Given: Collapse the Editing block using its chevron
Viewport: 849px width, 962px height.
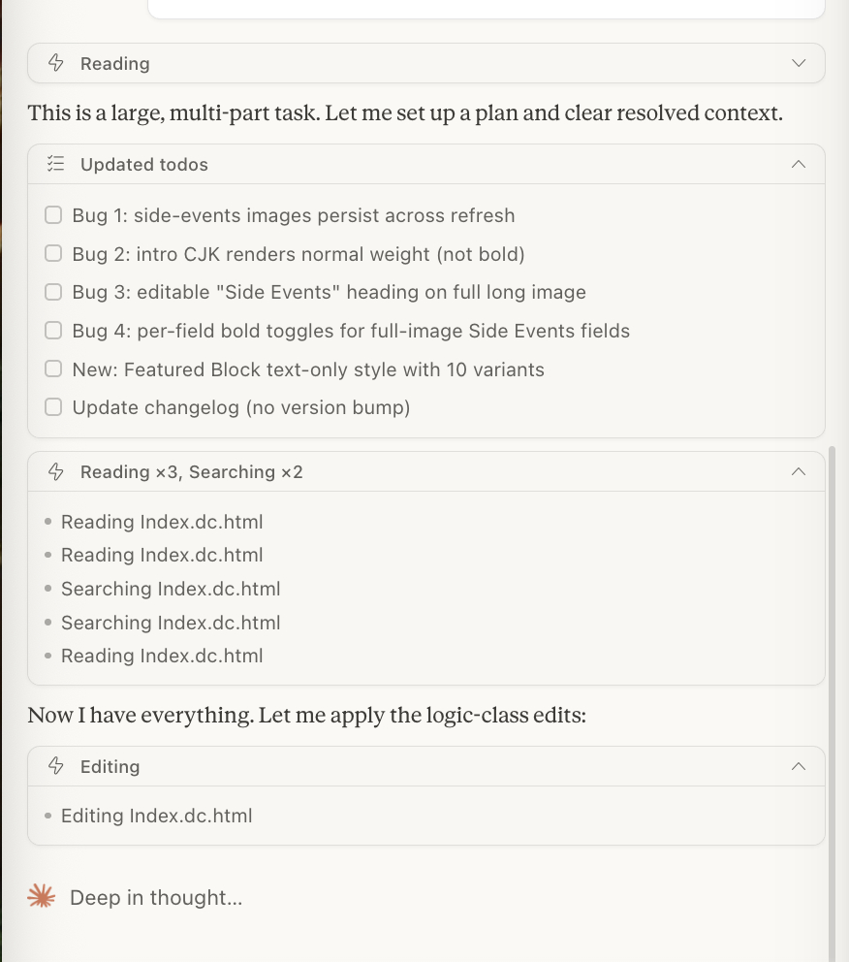Looking at the screenshot, I should point(799,766).
